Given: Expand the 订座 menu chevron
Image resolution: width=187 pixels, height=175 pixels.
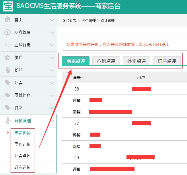Looking at the screenshot, I should tap(52, 108).
